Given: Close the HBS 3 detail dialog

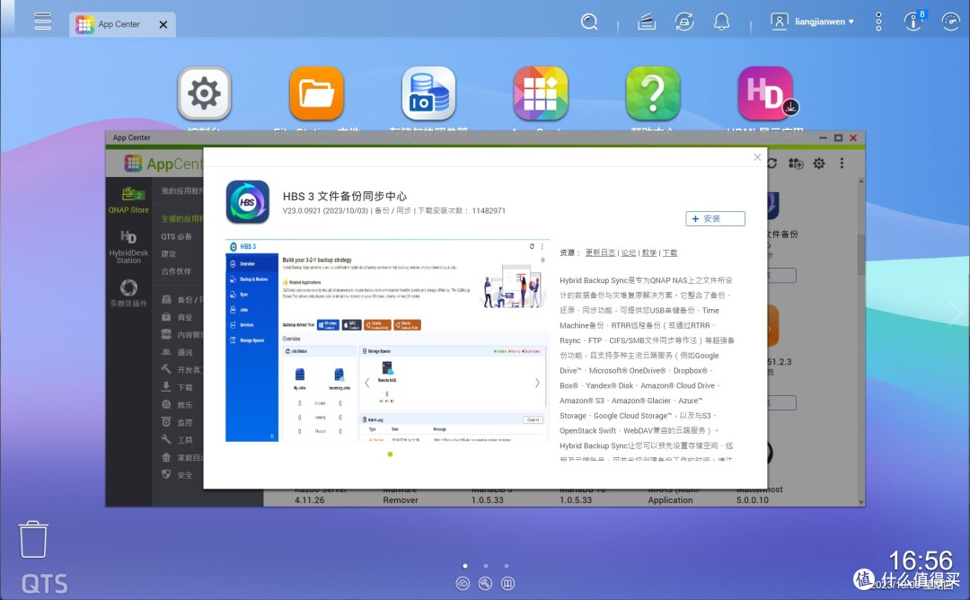Looking at the screenshot, I should click(757, 157).
